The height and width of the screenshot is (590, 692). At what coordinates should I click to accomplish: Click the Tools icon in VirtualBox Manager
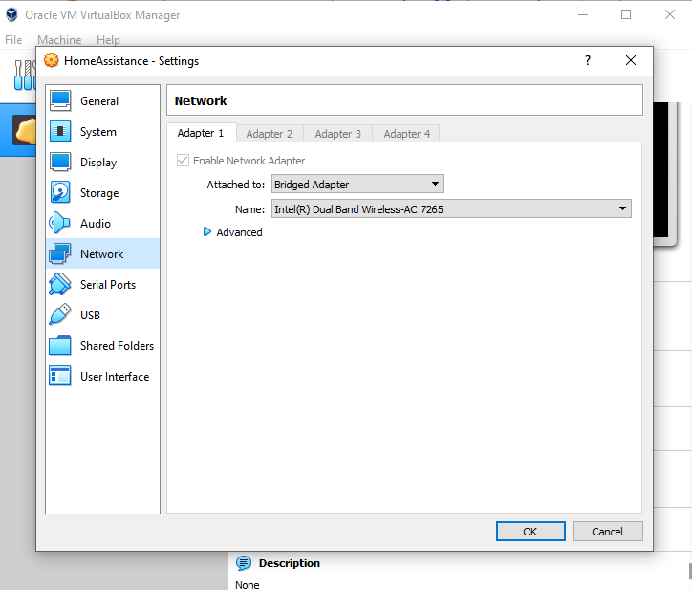(x=24, y=75)
